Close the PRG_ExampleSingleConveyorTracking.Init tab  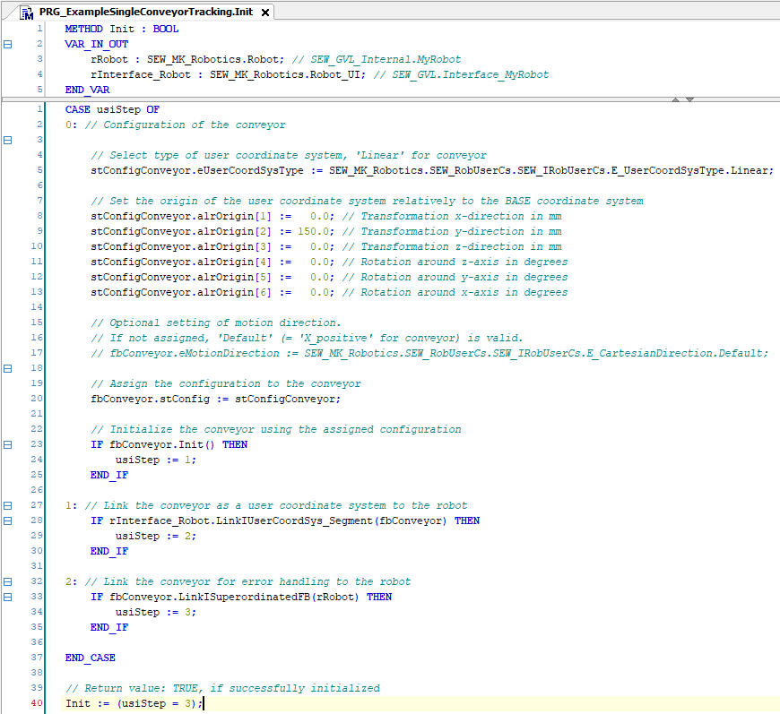coord(266,13)
